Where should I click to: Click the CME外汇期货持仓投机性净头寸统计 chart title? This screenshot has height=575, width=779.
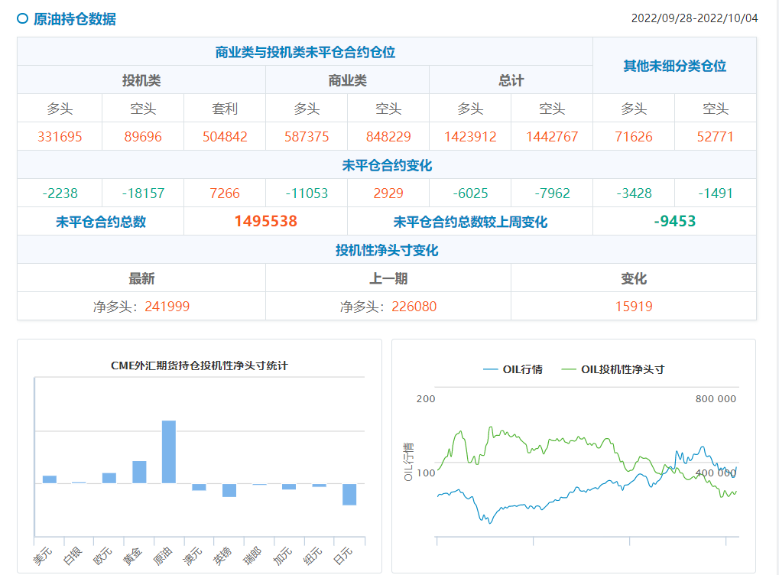point(200,366)
